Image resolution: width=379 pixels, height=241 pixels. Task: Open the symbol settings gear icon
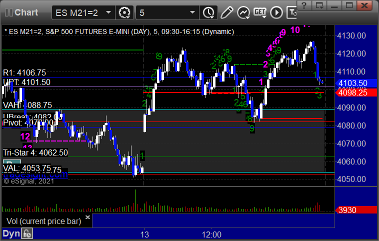point(124,12)
